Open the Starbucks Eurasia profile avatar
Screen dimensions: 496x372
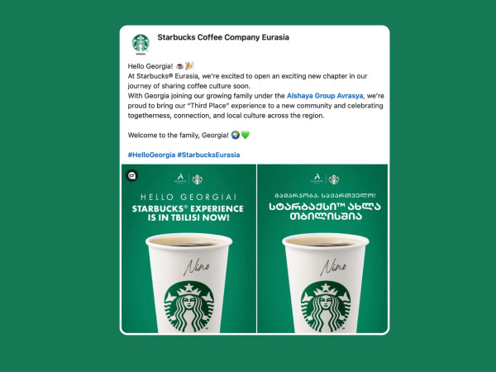(141, 44)
